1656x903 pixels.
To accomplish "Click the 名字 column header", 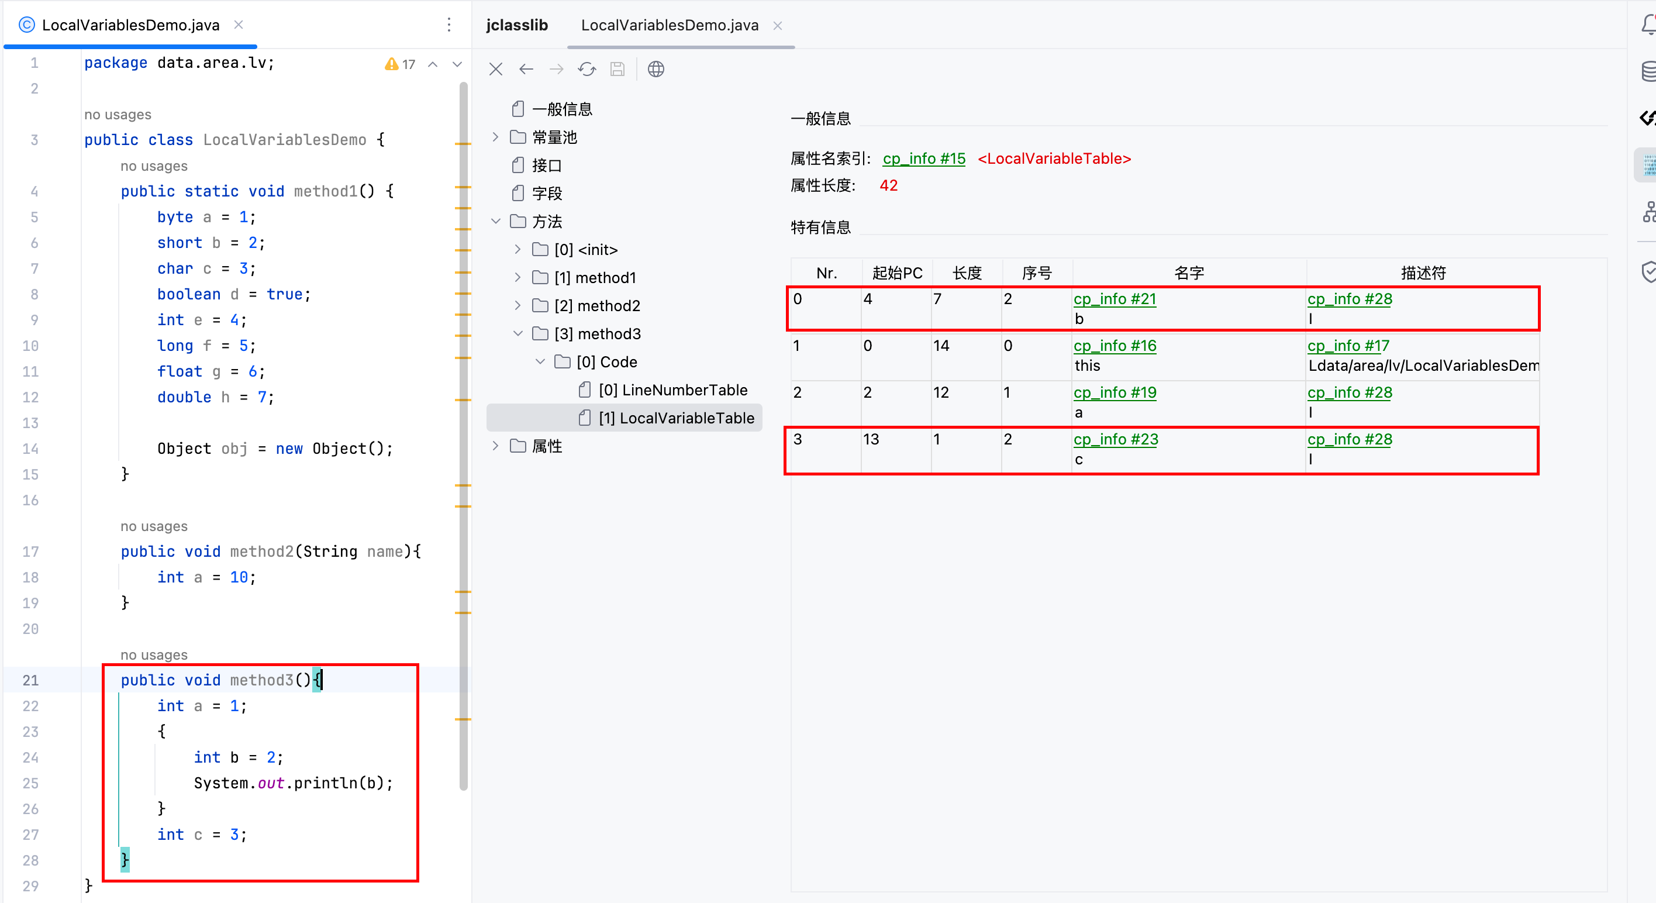I will click(x=1189, y=273).
